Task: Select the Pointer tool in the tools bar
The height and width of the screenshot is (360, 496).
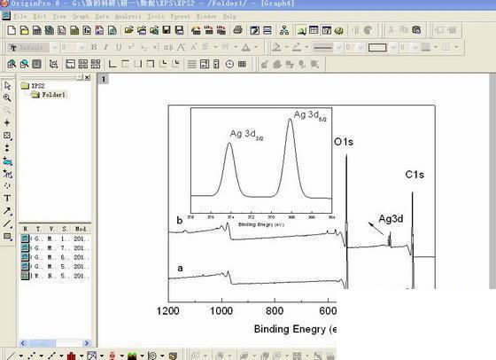Action: pos(7,85)
